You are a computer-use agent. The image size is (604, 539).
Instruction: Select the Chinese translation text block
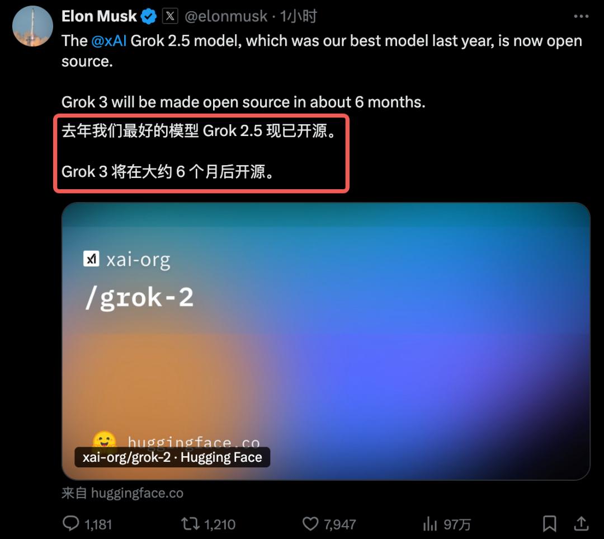click(x=201, y=152)
